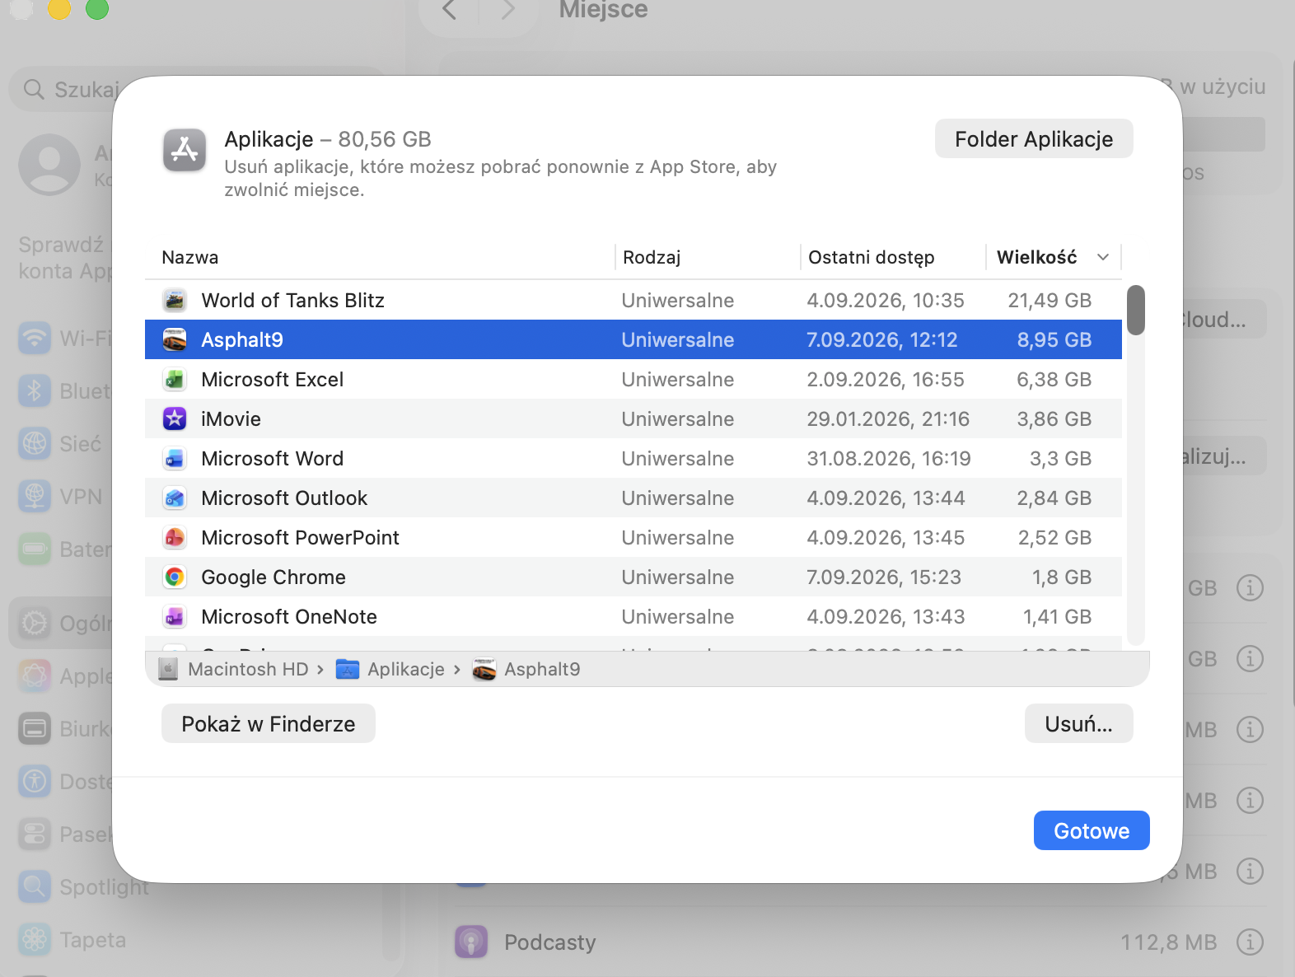The image size is (1295, 977).
Task: Click Aplikacje label in the path bar
Action: coord(406,670)
